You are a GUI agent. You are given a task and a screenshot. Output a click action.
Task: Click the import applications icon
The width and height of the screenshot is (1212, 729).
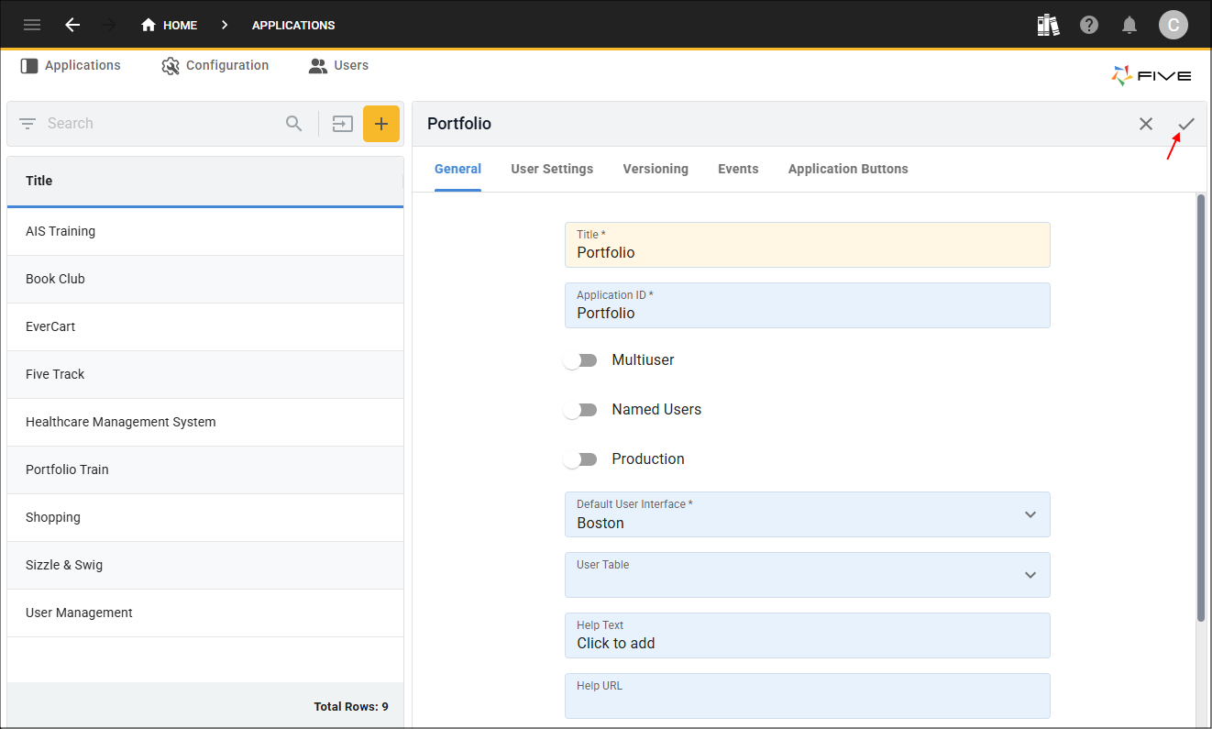[x=343, y=124]
